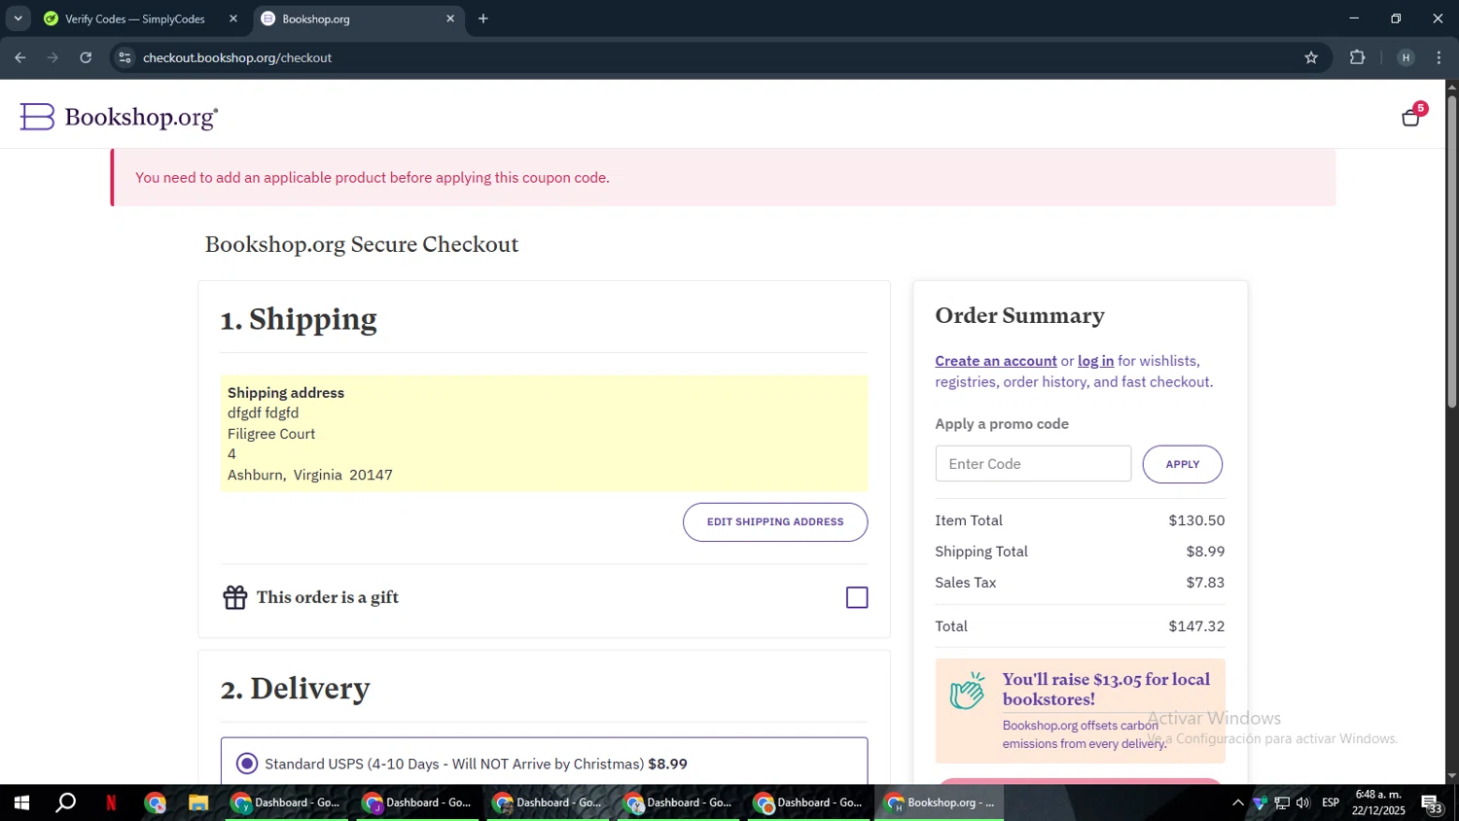This screenshot has height=821, width=1459.
Task: Click the '1. Shipping' heading
Action: coord(299,319)
